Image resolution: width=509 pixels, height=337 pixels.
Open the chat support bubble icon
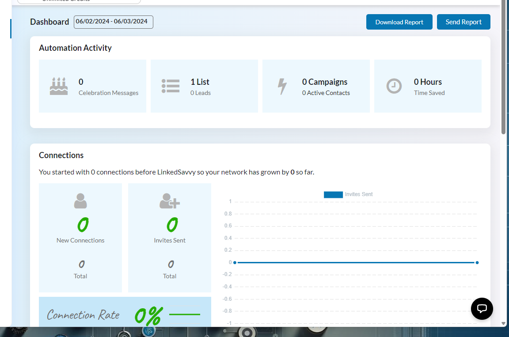482,308
